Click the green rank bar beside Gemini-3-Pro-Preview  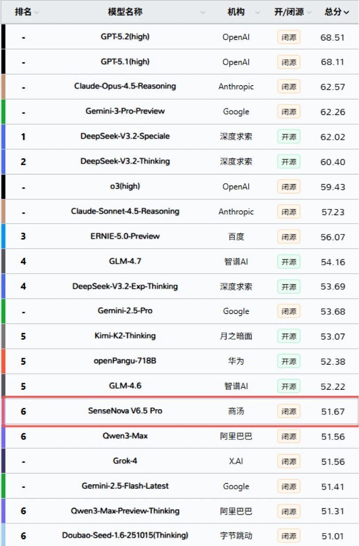click(3, 112)
